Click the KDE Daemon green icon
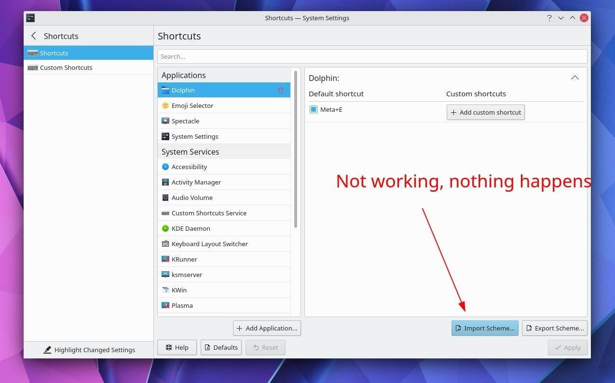Screen dimensions: 615x383 point(165,228)
